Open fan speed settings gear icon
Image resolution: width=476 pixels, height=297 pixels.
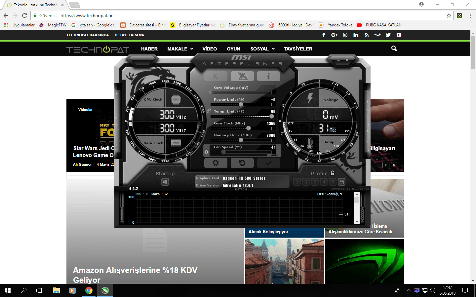click(x=207, y=152)
